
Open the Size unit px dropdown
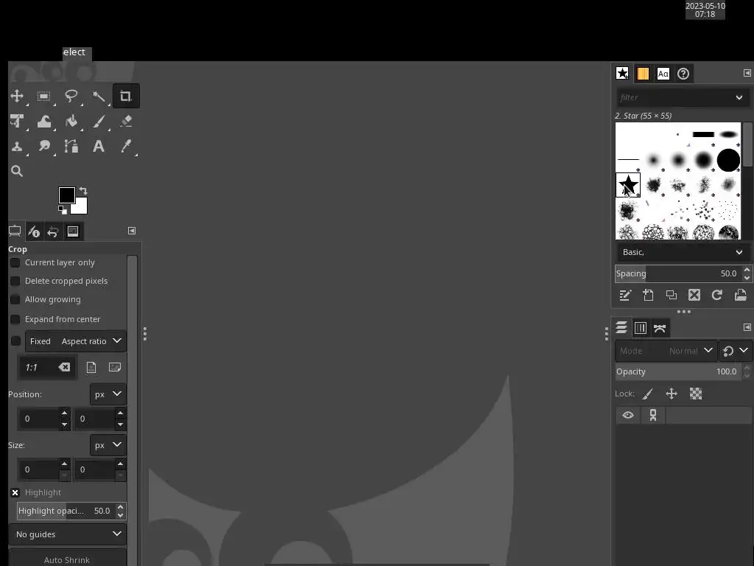[108, 445]
